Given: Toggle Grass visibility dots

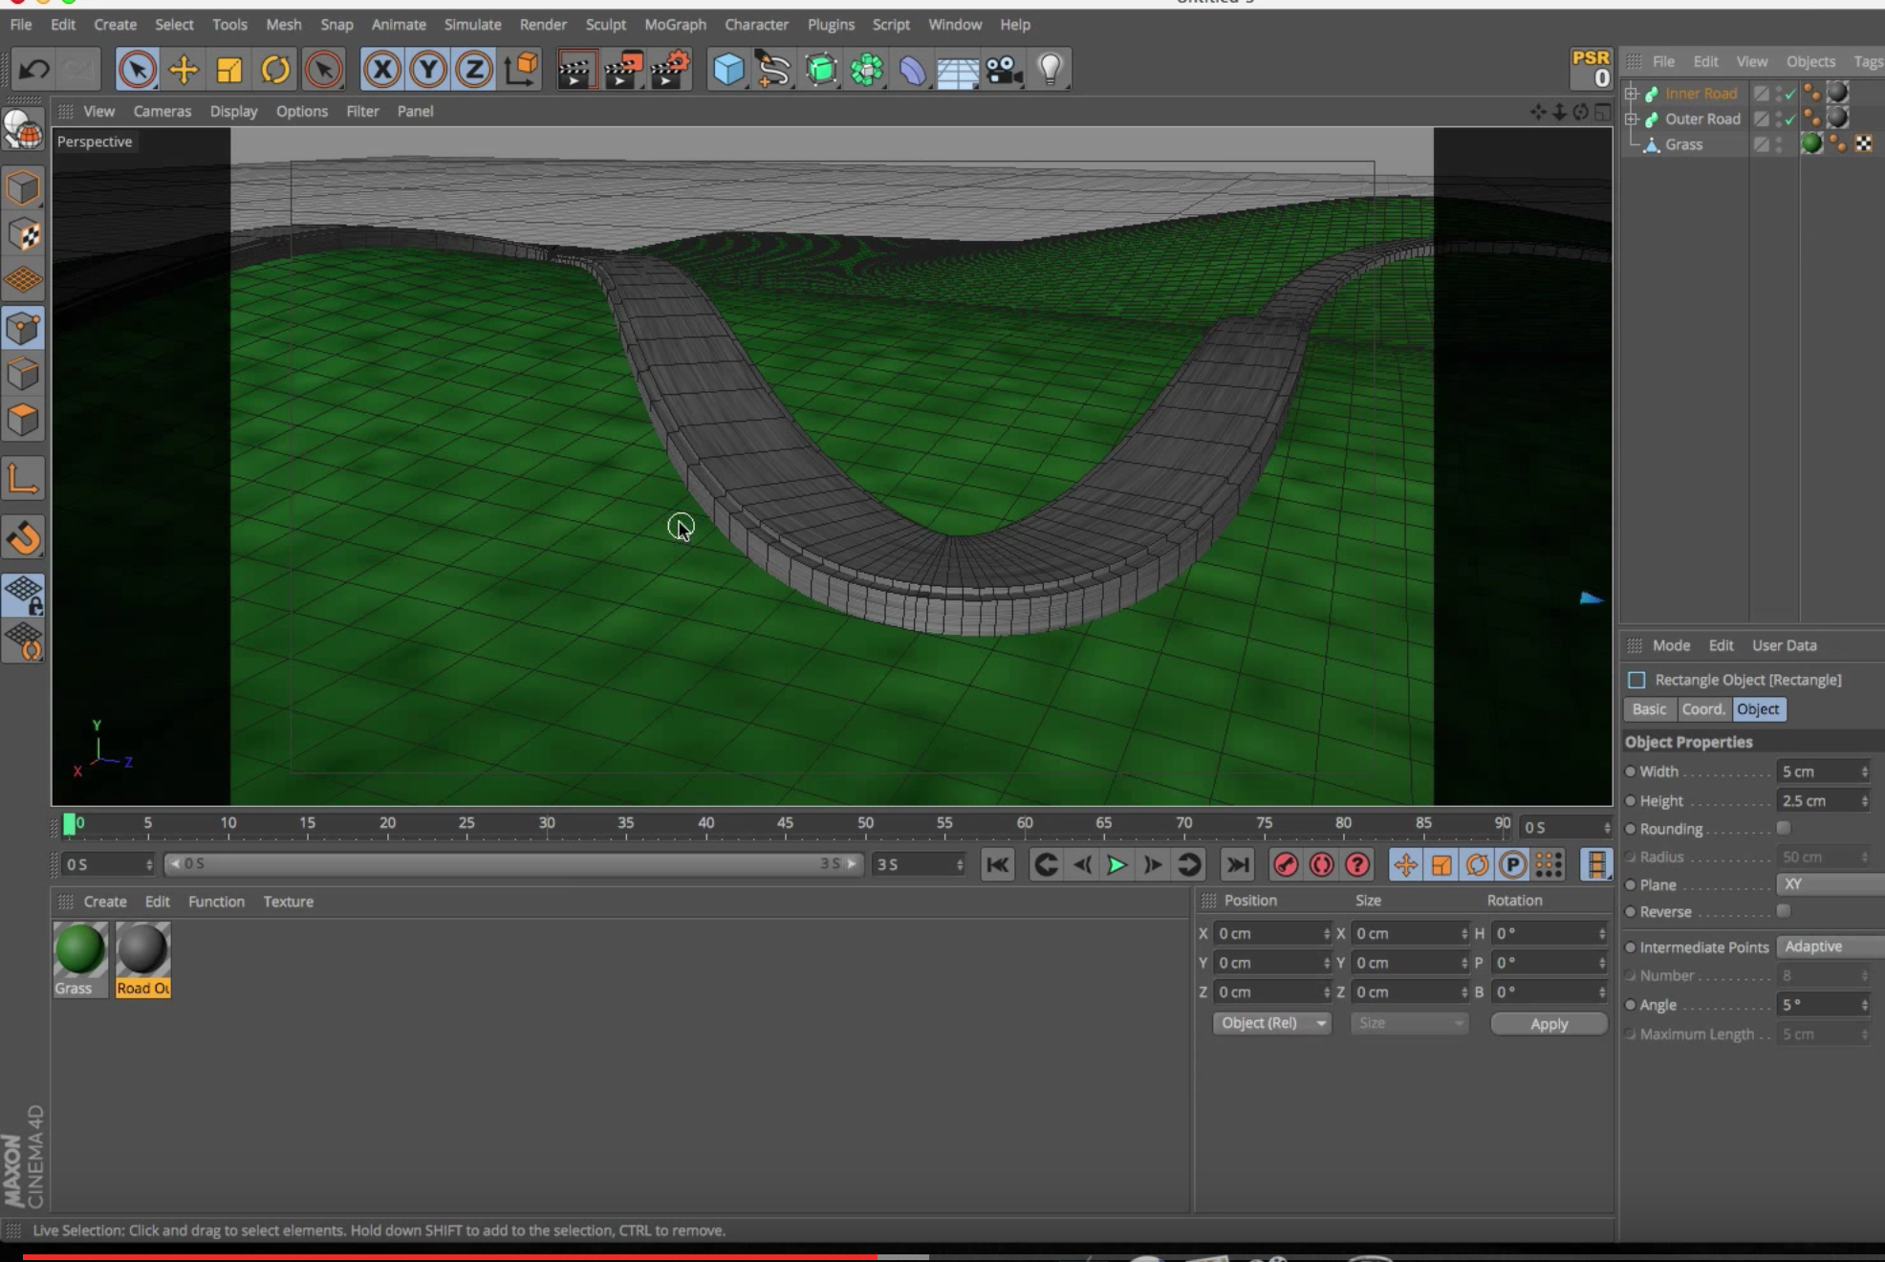Looking at the screenshot, I should (x=1779, y=144).
